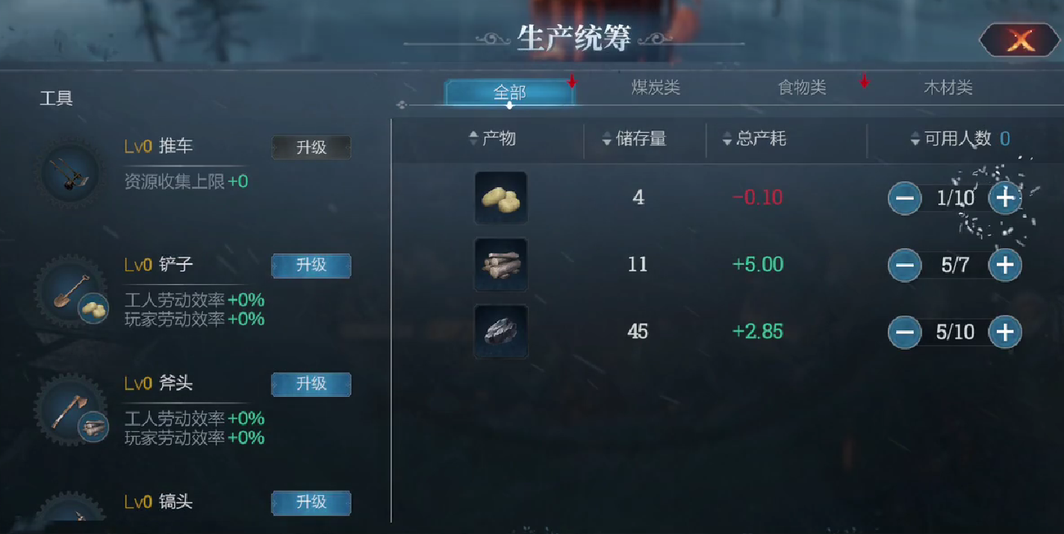This screenshot has height=534, width=1064.
Task: Switch to the 食物类 tab
Action: click(802, 88)
